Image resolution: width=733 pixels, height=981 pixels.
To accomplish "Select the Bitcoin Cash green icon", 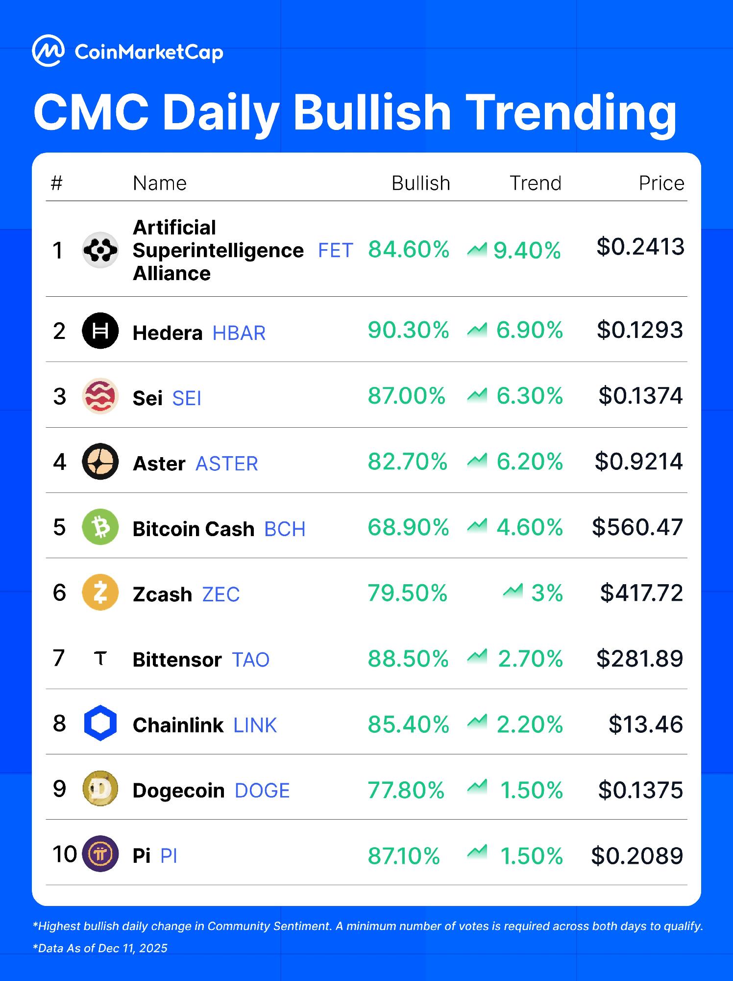I will coord(100,527).
